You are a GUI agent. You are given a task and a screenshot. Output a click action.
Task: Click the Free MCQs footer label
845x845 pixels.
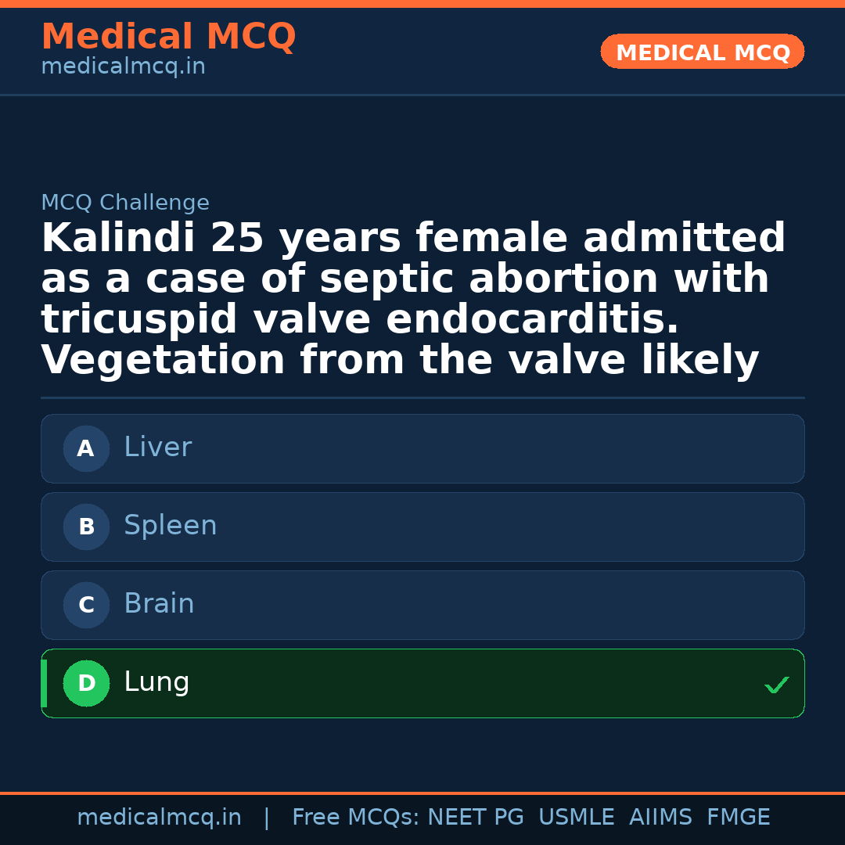(x=356, y=818)
